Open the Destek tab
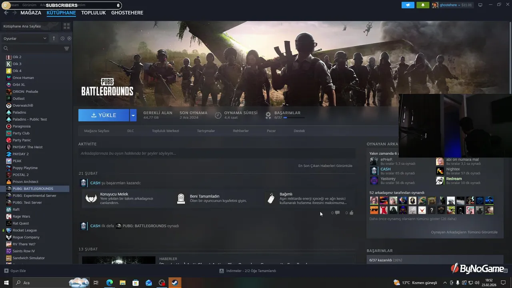Viewport: 512px width, 288px height. [x=299, y=131]
